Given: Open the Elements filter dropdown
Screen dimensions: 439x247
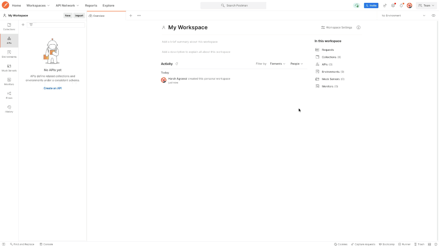Looking at the screenshot, I should click(x=278, y=64).
